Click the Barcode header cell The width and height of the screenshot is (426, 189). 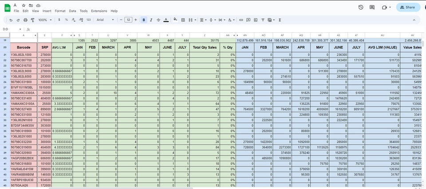(24, 47)
